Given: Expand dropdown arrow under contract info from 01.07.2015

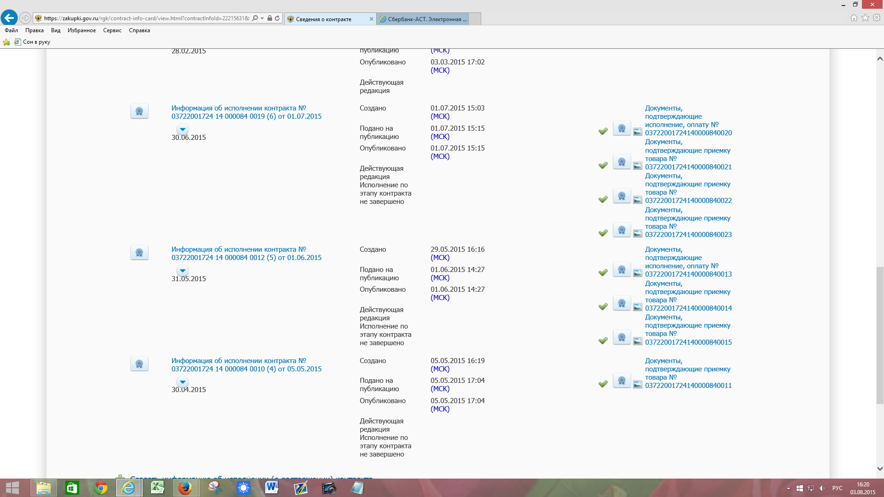Looking at the screenshot, I should (183, 129).
